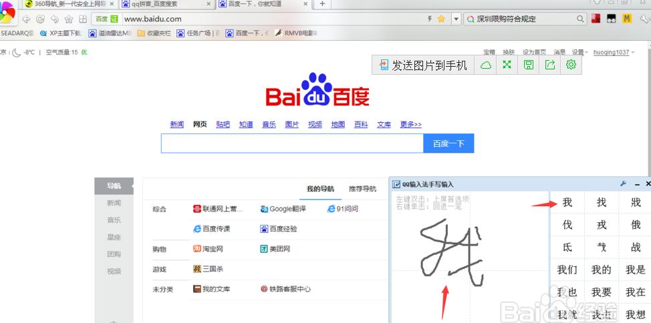The height and width of the screenshot is (323, 651).
Task: Open the 知道 category link
Action: click(246, 124)
